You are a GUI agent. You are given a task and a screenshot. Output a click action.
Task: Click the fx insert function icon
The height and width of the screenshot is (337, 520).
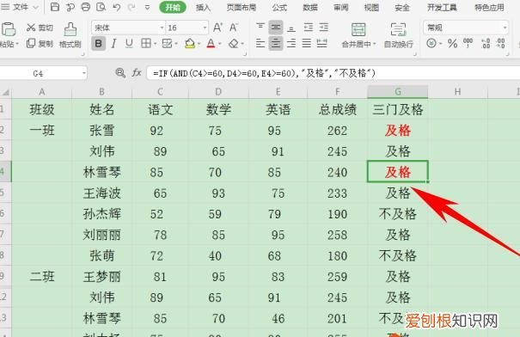pos(137,72)
